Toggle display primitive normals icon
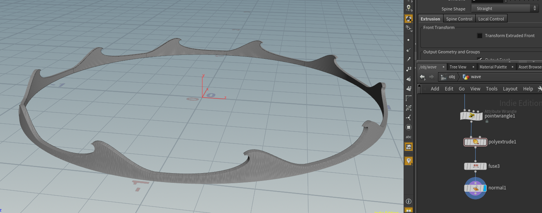 pyautogui.click(x=409, y=79)
